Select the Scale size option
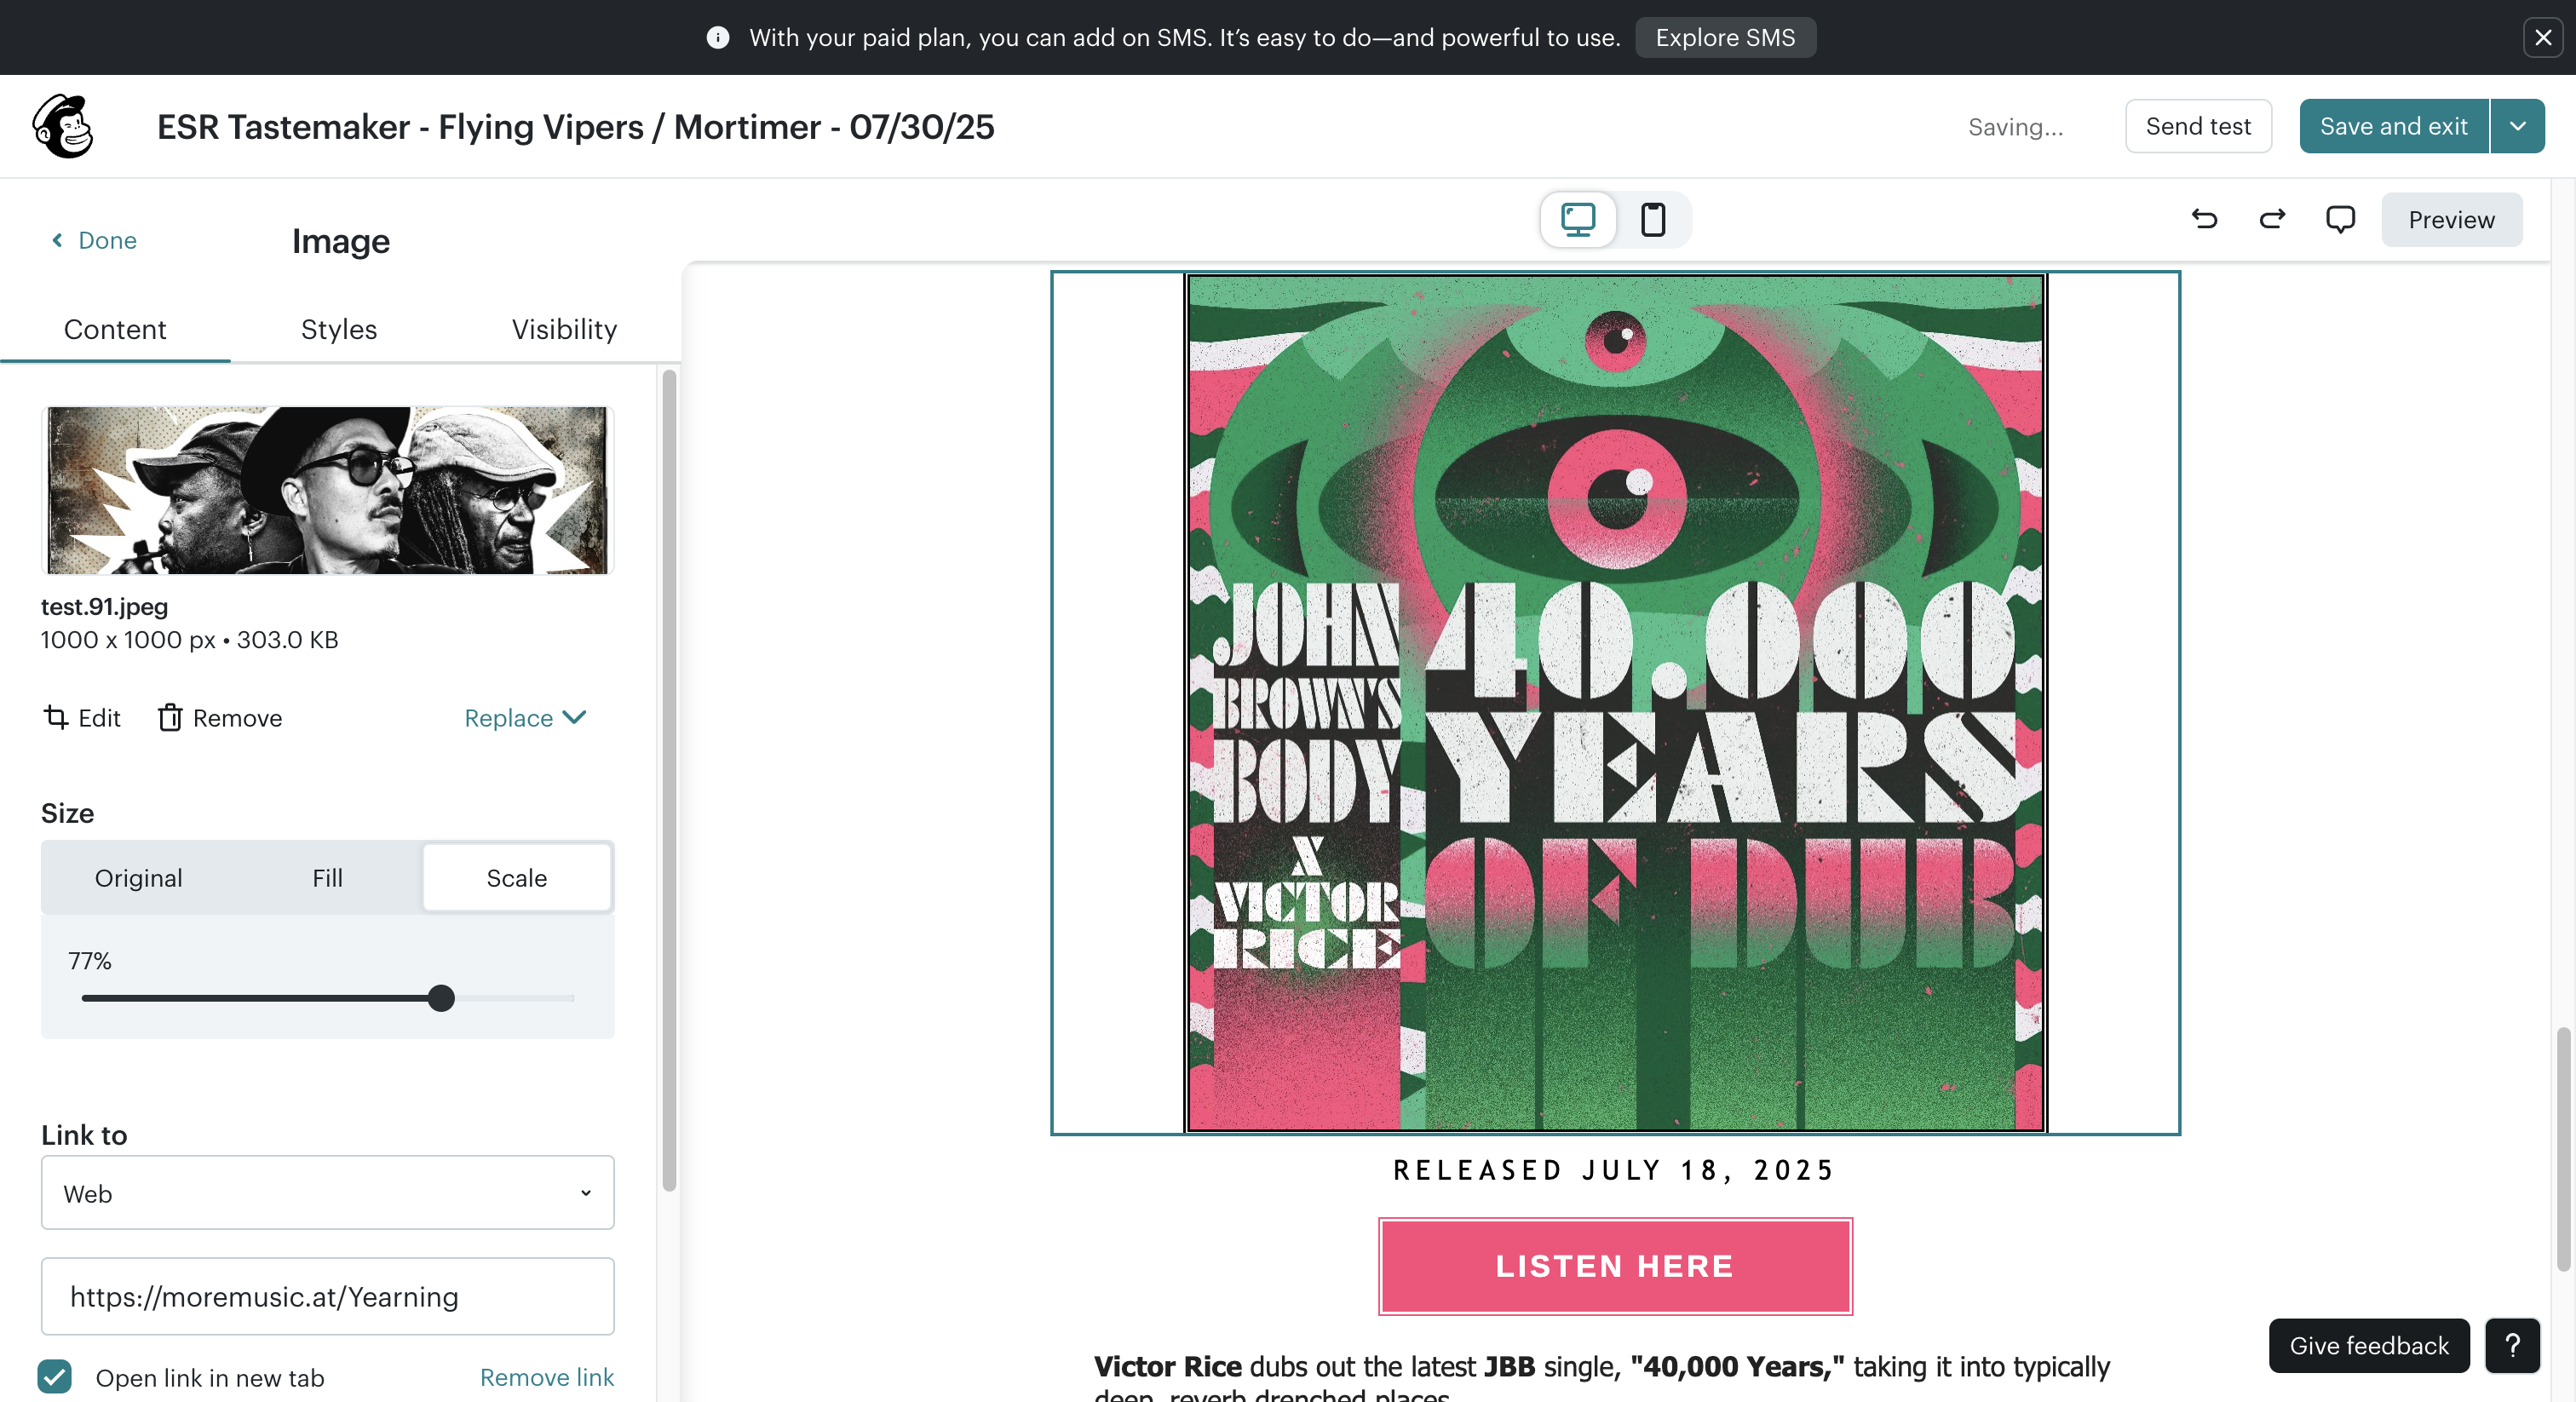The width and height of the screenshot is (2576, 1402). [517, 877]
